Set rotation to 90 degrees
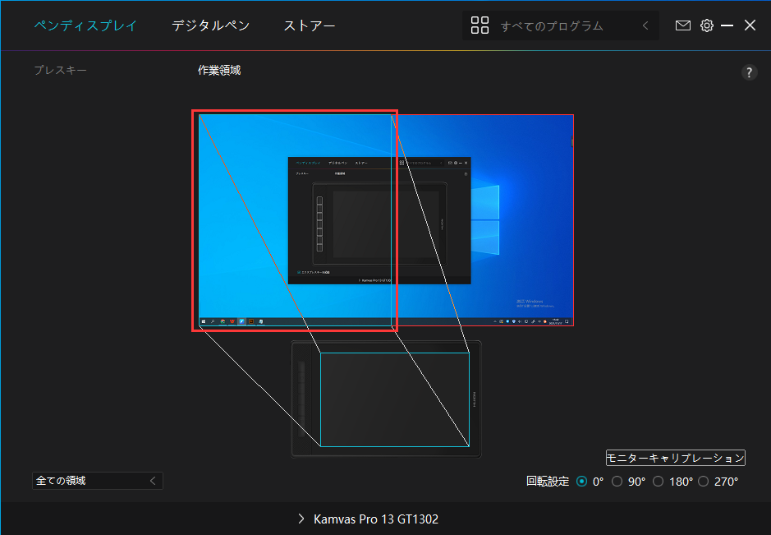 pyautogui.click(x=617, y=481)
